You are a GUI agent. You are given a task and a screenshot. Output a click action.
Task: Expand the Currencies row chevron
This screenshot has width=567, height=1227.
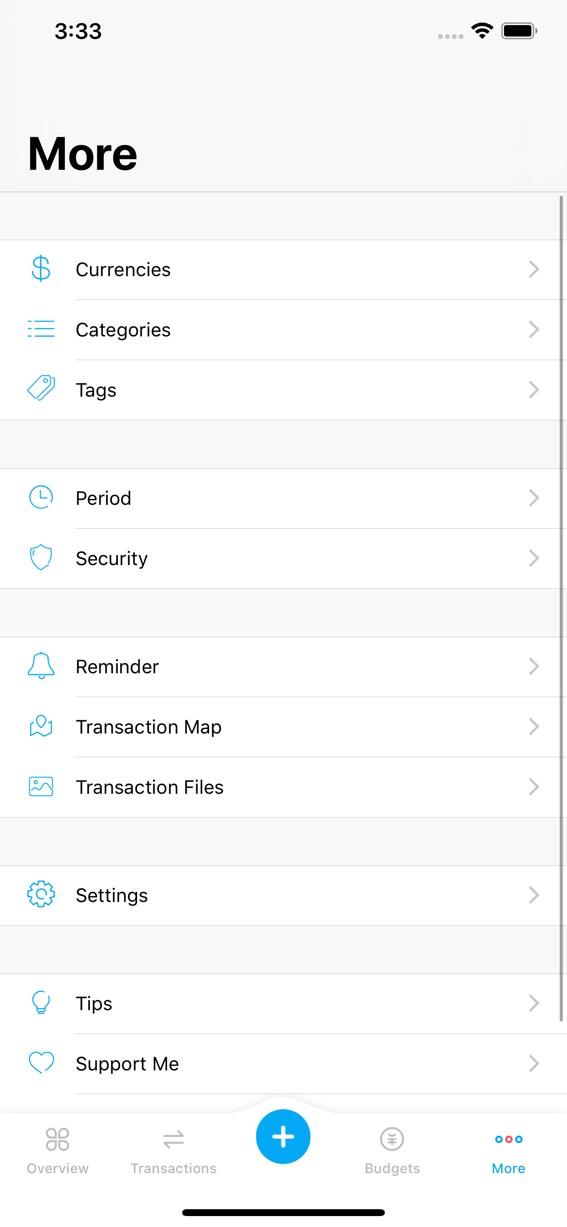(534, 269)
